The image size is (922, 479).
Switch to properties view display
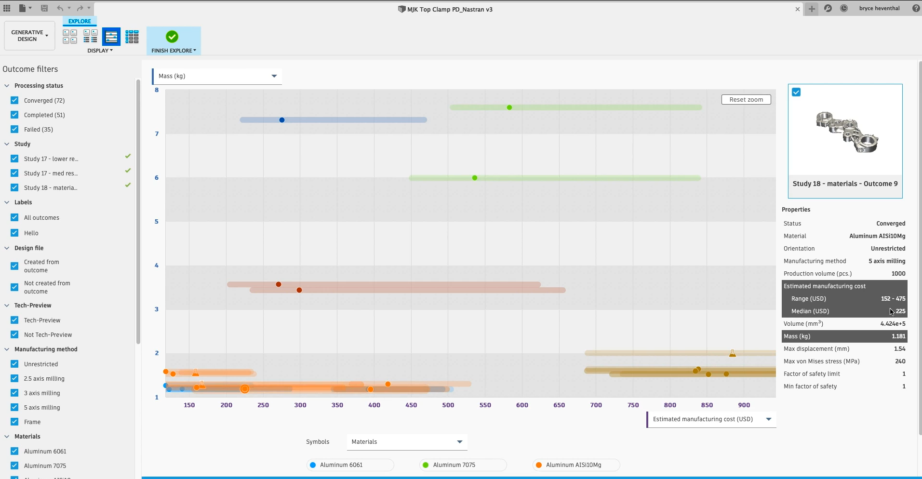(x=91, y=37)
